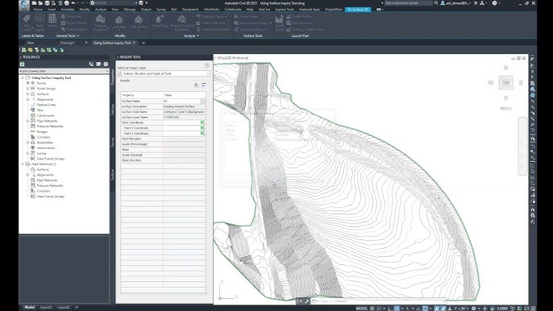Viewport: 553px width, 311px height.
Task: Click the Undo arrow icon
Action: (73, 3)
